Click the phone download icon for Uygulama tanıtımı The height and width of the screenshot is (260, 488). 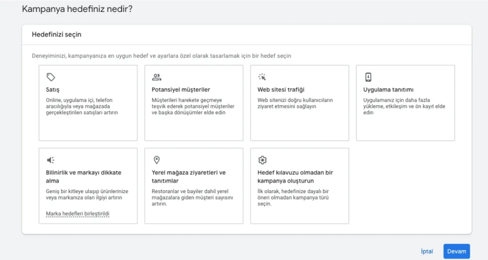[x=368, y=77]
